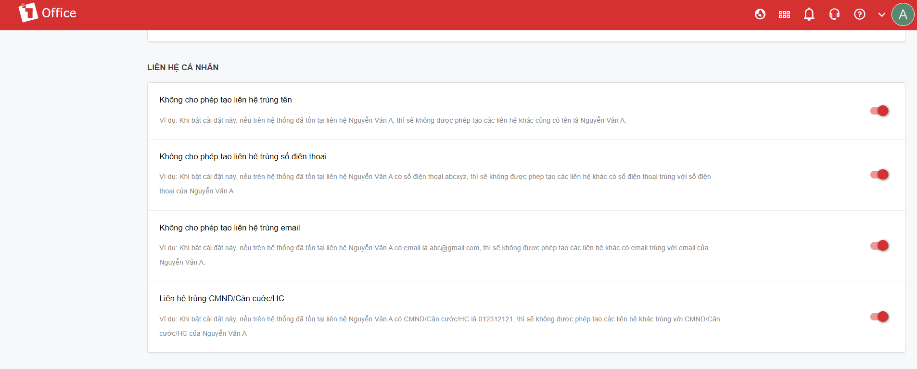The image size is (917, 369).
Task: Click "Liên hệ trùng CMND/Căn cước/HC" title
Action: (222, 298)
